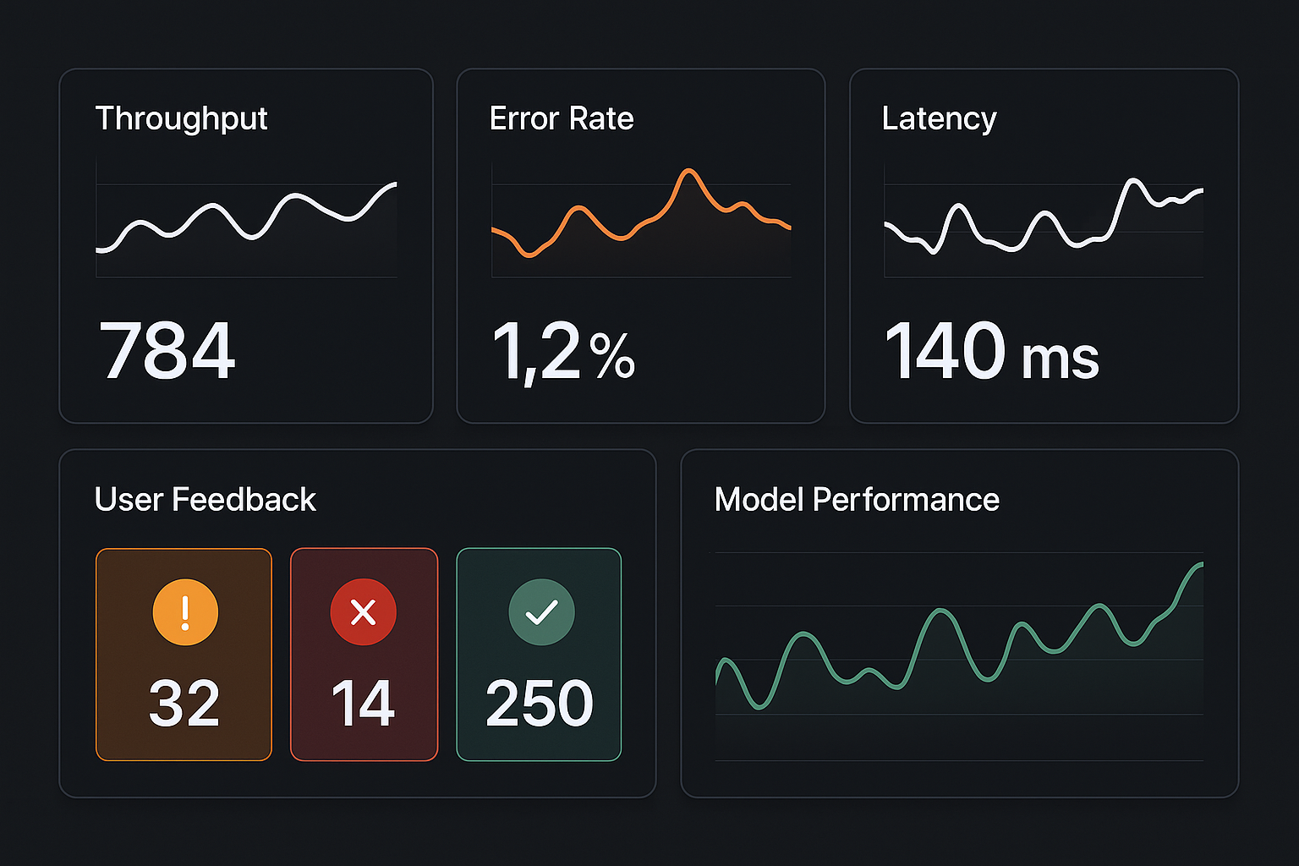Select the red feedback tile showing 14
Viewport: 1299px width, 866px height.
[x=364, y=655]
